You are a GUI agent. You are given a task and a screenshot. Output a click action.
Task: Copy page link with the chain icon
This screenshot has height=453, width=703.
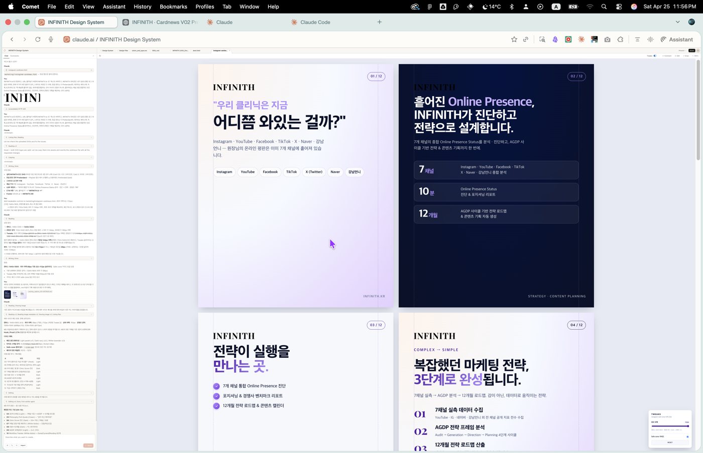click(526, 39)
